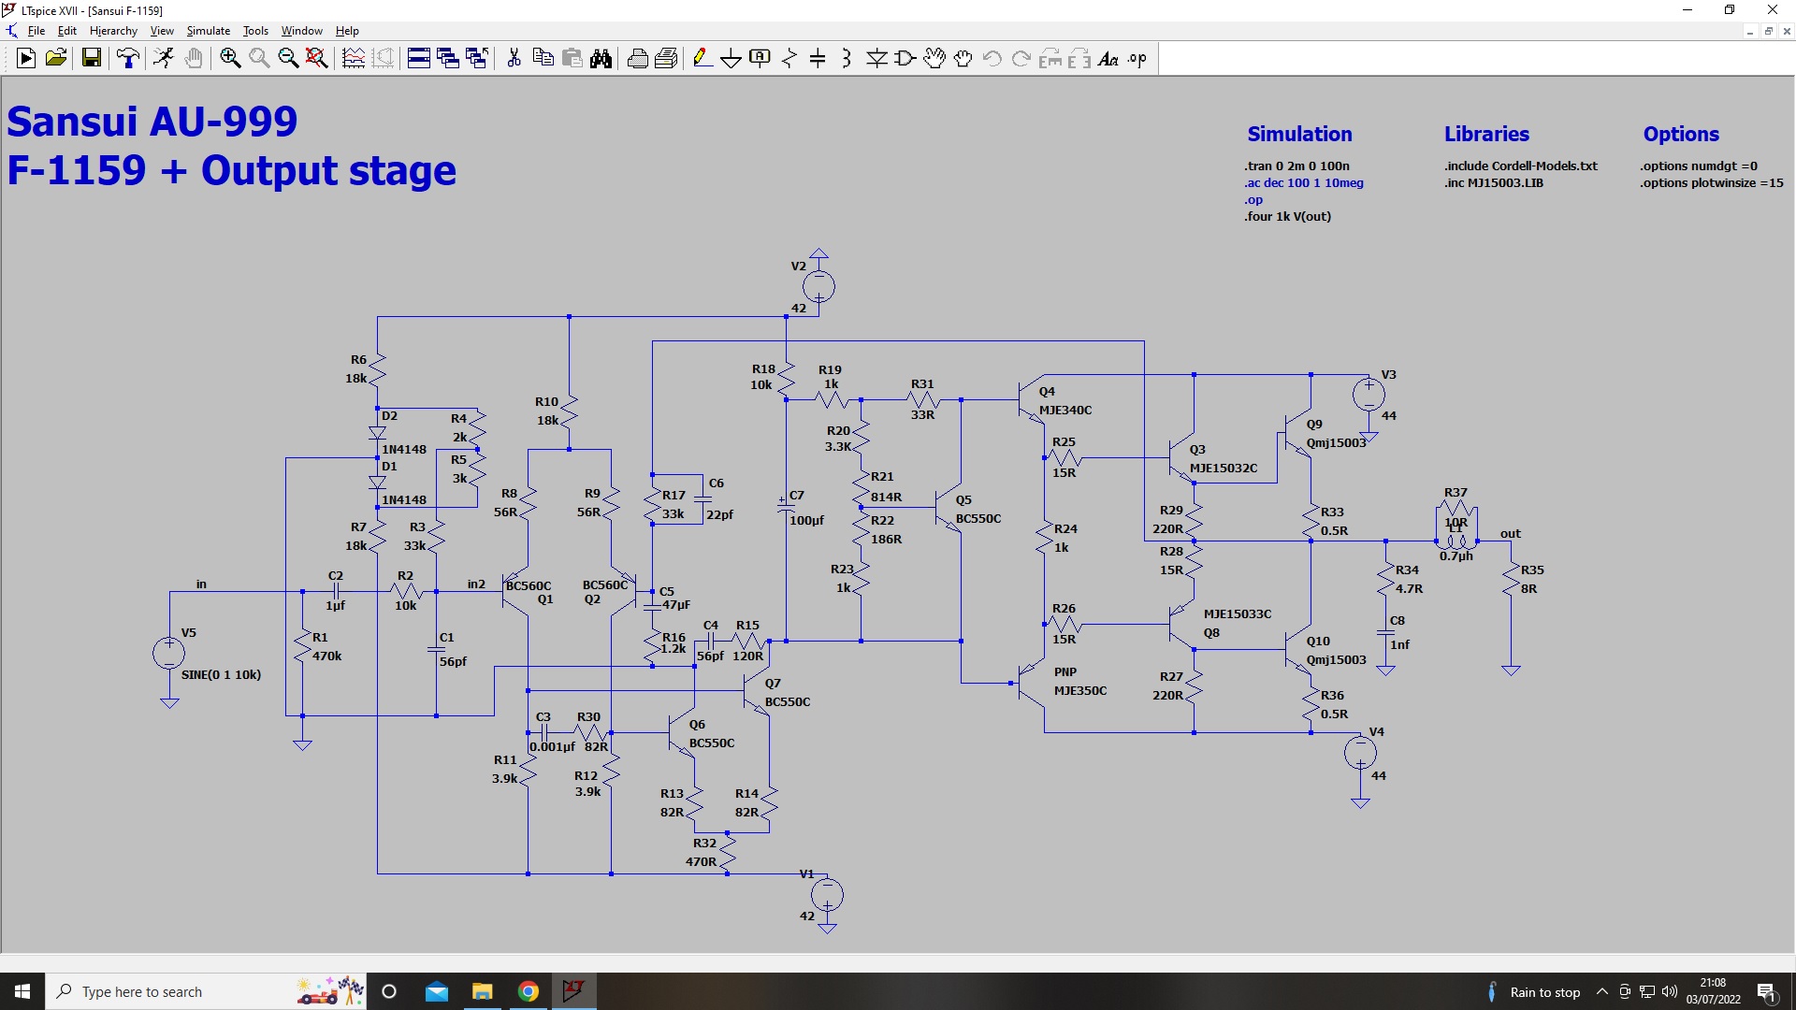Click the 'out' net label
Screen dimensions: 1796x1010
tap(1511, 533)
